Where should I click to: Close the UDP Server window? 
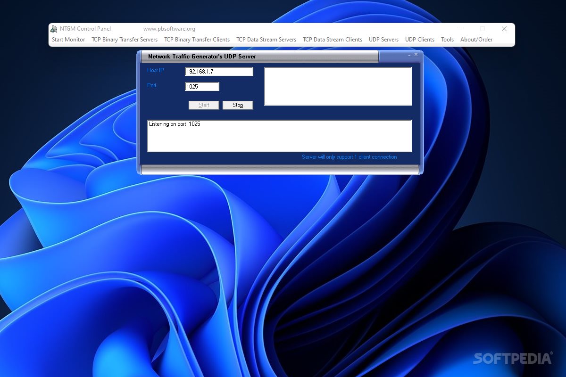pyautogui.click(x=416, y=55)
